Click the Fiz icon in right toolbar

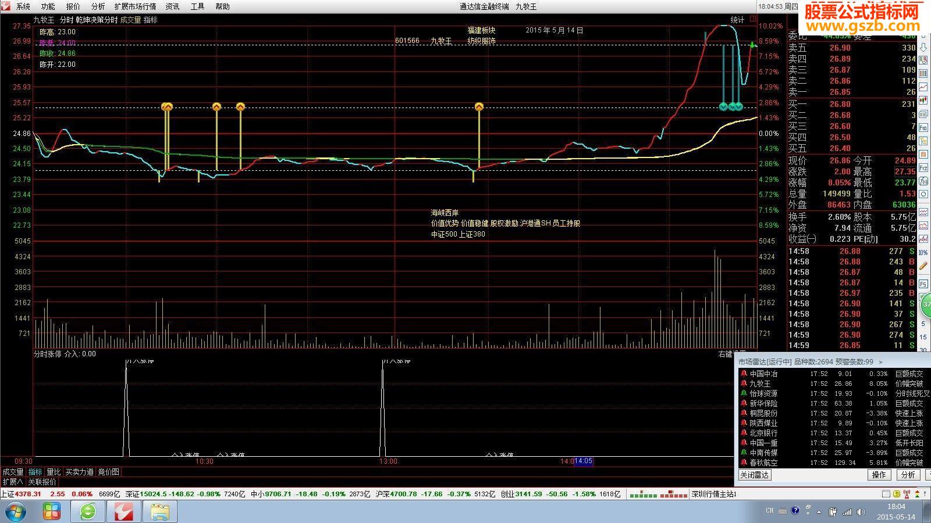[923, 168]
